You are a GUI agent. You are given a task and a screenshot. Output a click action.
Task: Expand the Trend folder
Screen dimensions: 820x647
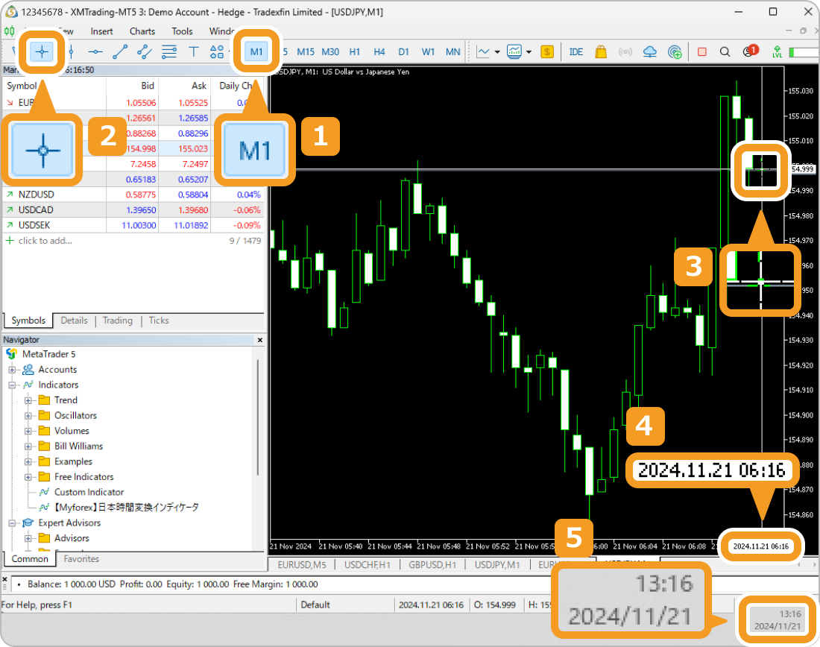pyautogui.click(x=28, y=400)
